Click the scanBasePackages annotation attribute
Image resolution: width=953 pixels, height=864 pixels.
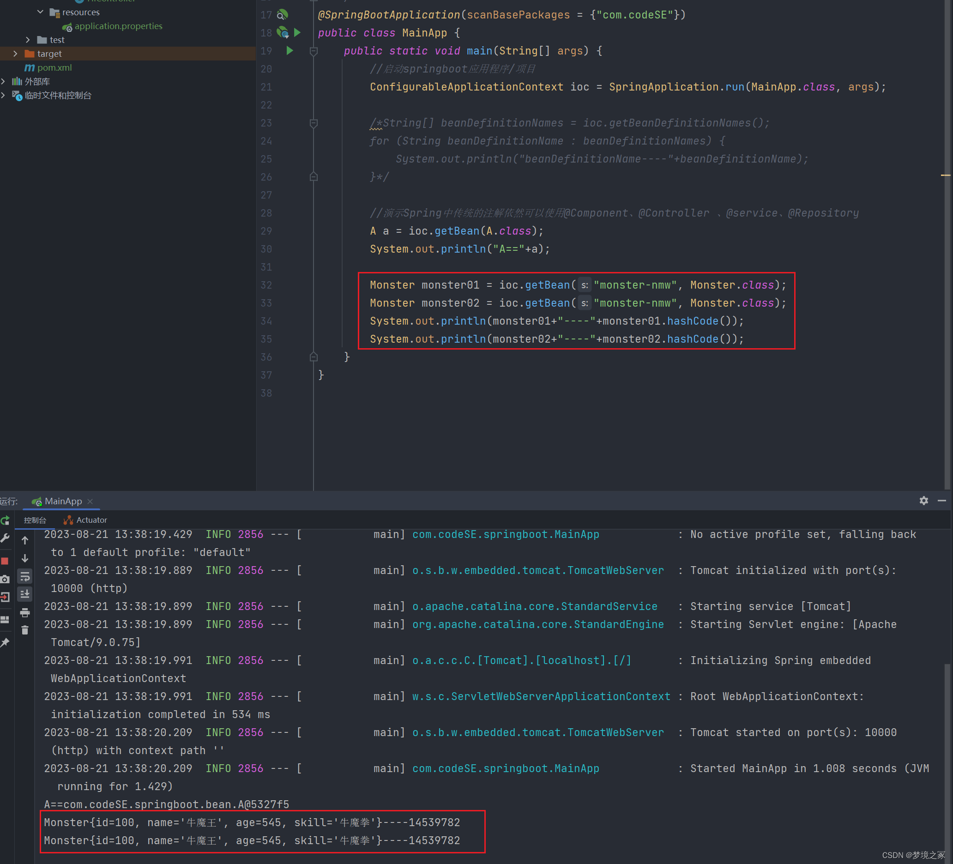[x=518, y=15]
